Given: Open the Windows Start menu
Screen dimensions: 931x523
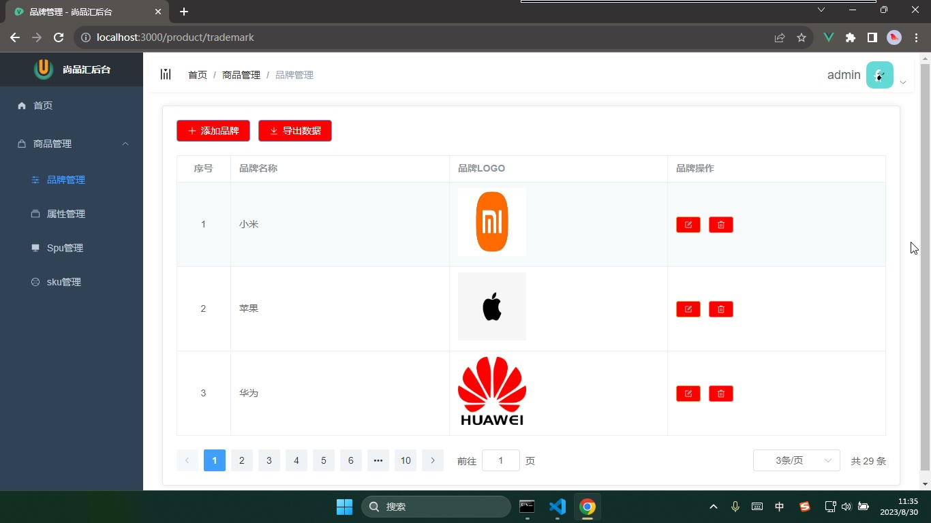Looking at the screenshot, I should [x=344, y=507].
